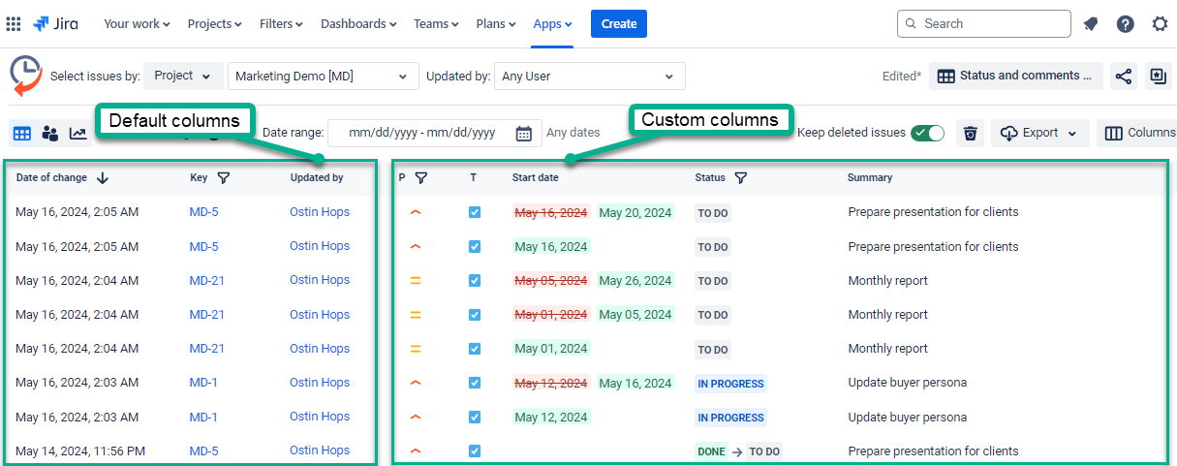Open the deleted issues trash icon
Viewport: 1177px width, 466px height.
970,134
